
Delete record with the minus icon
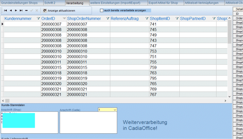[x=26, y=11]
